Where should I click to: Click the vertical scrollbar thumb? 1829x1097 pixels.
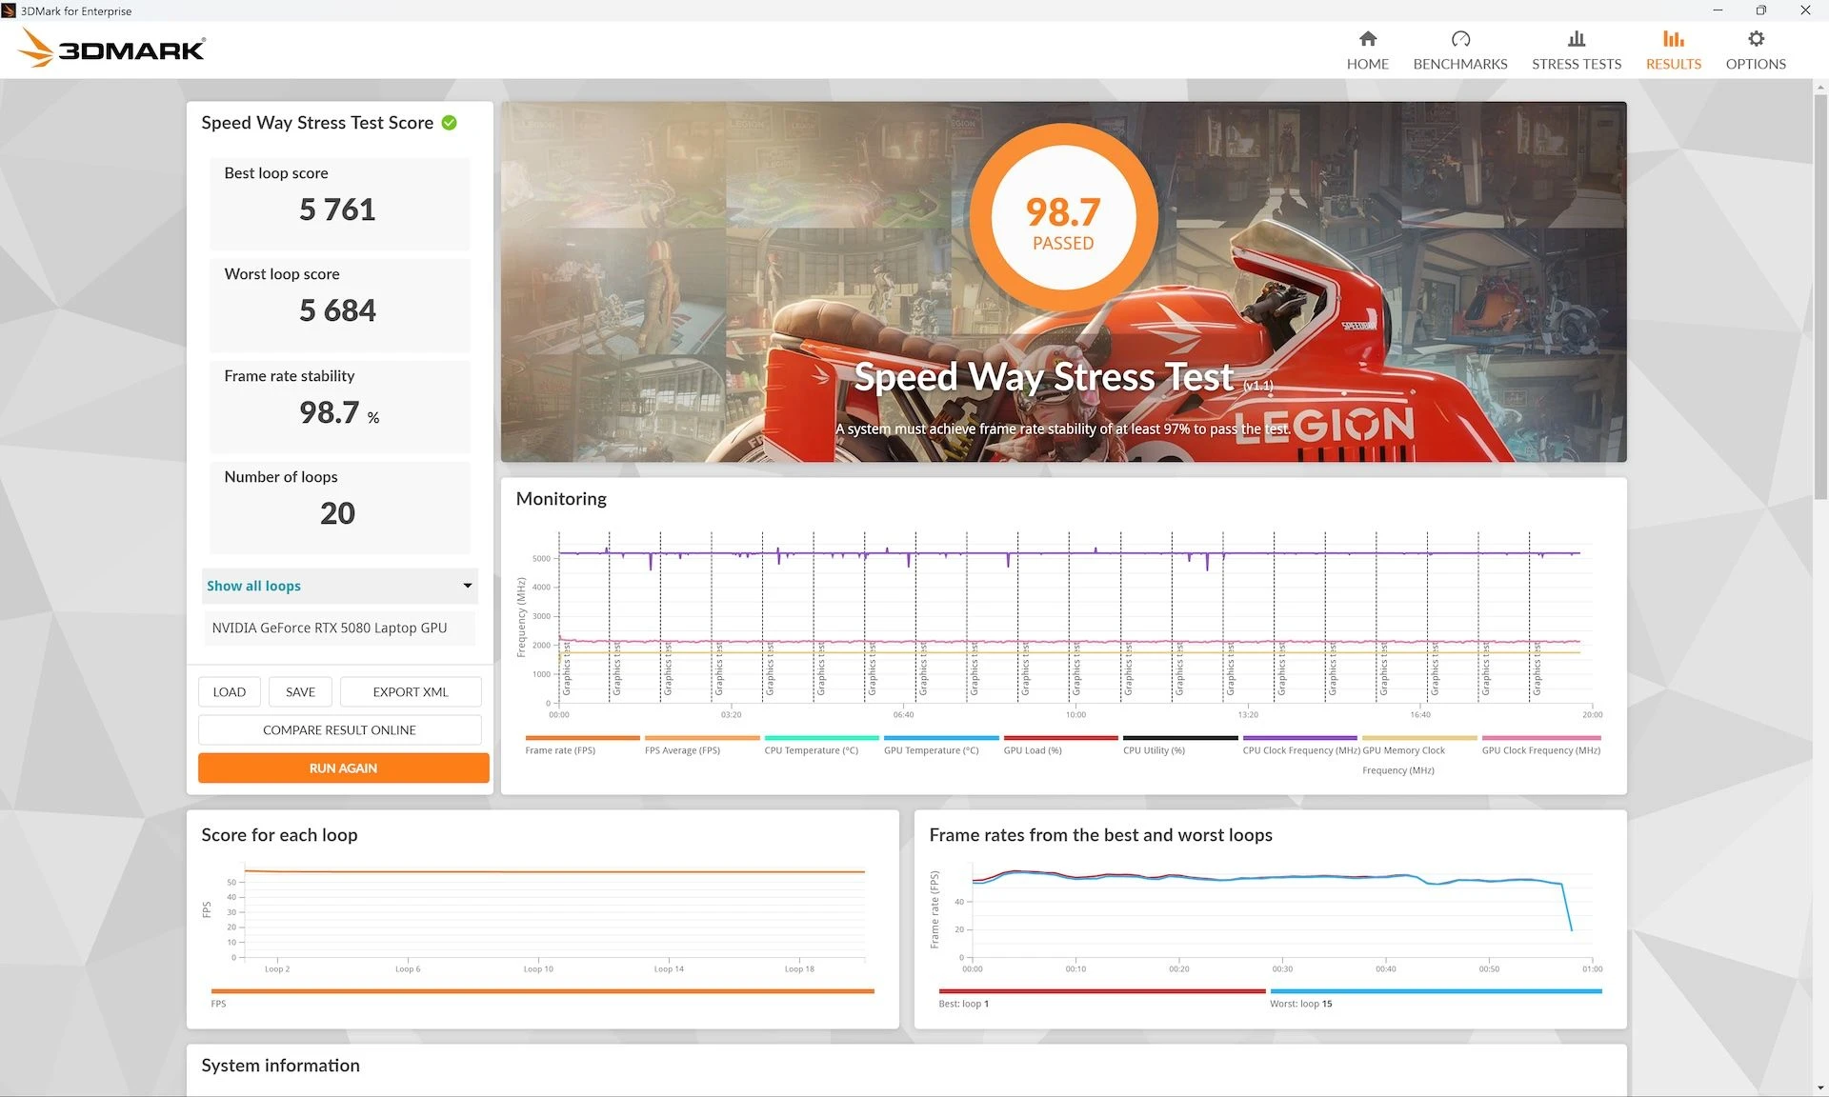coord(1820,295)
